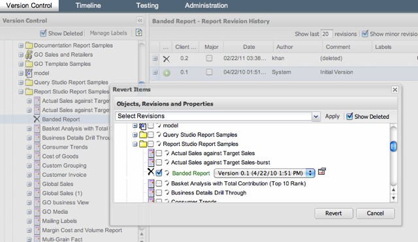The height and width of the screenshot is (242, 418).
Task: Open the Select Revisions dropdown
Action: coord(315,116)
